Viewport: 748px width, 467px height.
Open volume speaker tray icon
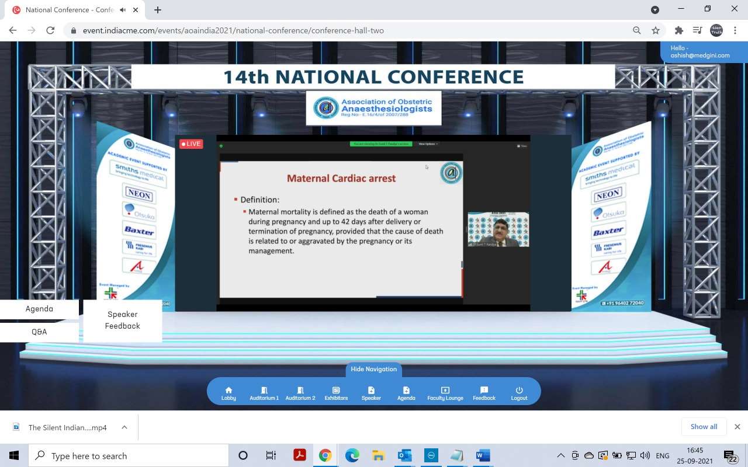645,455
